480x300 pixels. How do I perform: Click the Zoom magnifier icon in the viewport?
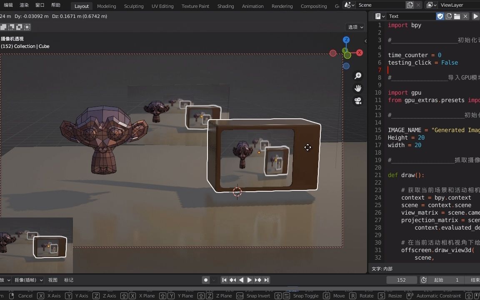tap(358, 75)
